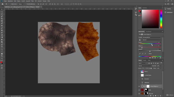Select the Crop tool

point(2,19)
